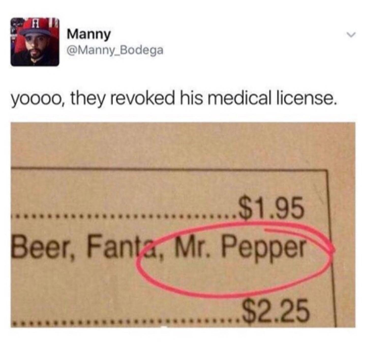Screen dimensions: 366x364
Task: Click the display name Manny
Action: [x=89, y=34]
